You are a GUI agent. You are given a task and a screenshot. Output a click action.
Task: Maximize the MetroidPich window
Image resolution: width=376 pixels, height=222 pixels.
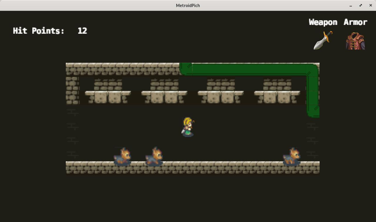pyautogui.click(x=361, y=5)
